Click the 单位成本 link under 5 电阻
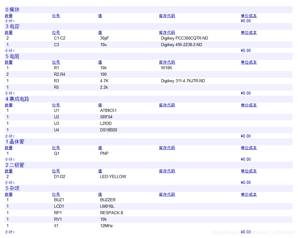 pos(249,62)
